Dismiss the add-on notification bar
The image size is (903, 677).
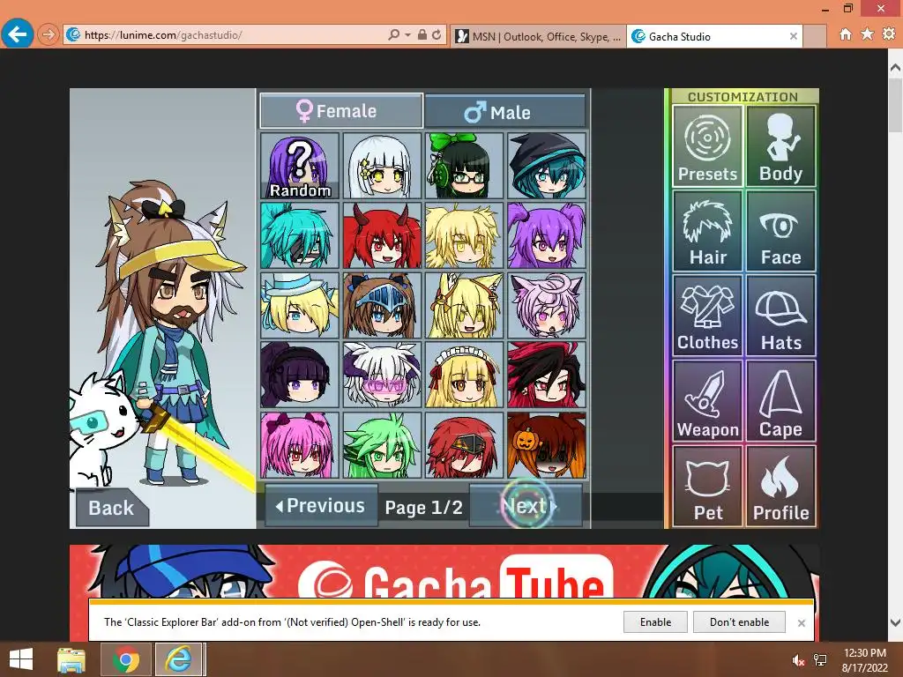click(x=801, y=623)
